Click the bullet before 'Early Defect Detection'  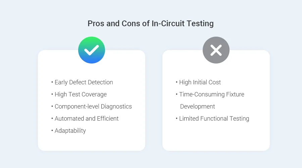click(x=52, y=82)
